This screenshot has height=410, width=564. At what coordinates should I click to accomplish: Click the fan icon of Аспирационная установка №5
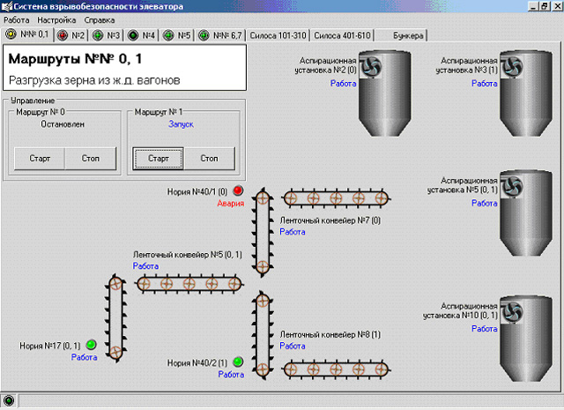click(512, 186)
